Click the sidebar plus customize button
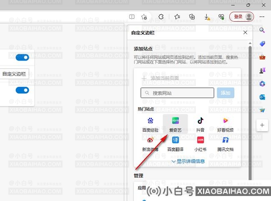 click(x=262, y=125)
